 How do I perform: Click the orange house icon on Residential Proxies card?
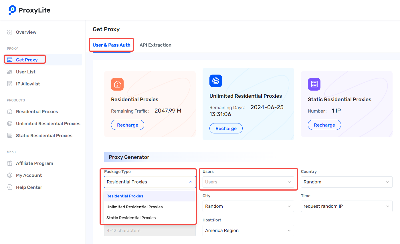click(117, 84)
